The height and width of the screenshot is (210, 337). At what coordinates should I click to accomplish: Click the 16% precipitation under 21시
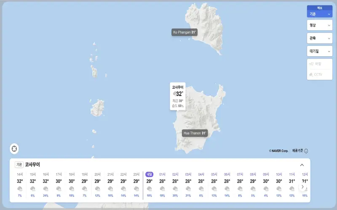point(110,196)
